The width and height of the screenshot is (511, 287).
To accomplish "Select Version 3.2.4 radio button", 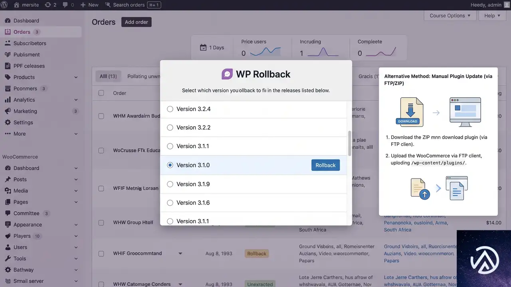I will (x=170, y=109).
